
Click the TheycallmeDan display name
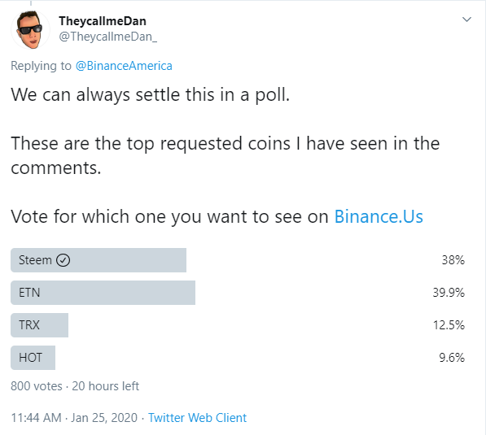[103, 21]
